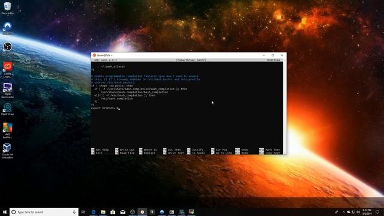Activate the microphone in the search box
Screen dimensions: 384x216
tap(74, 212)
